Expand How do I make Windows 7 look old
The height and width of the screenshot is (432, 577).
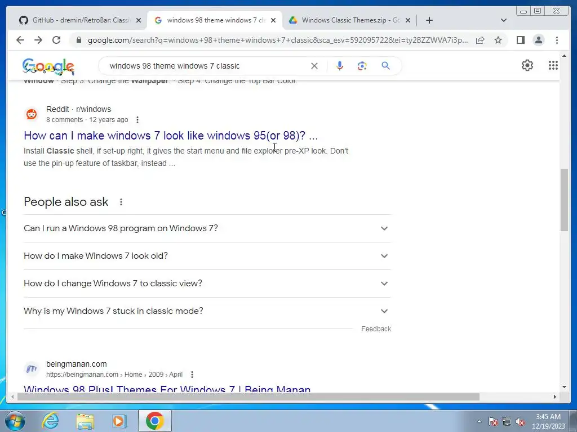[x=207, y=256]
